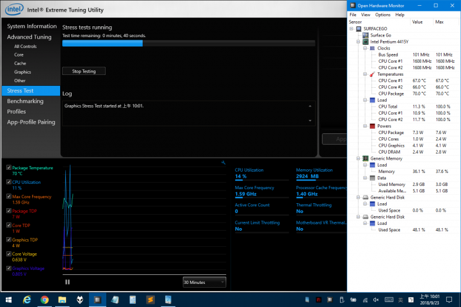Open the View menu in Open Hardware Monitor
The height and width of the screenshot is (307, 461).
coord(366,15)
